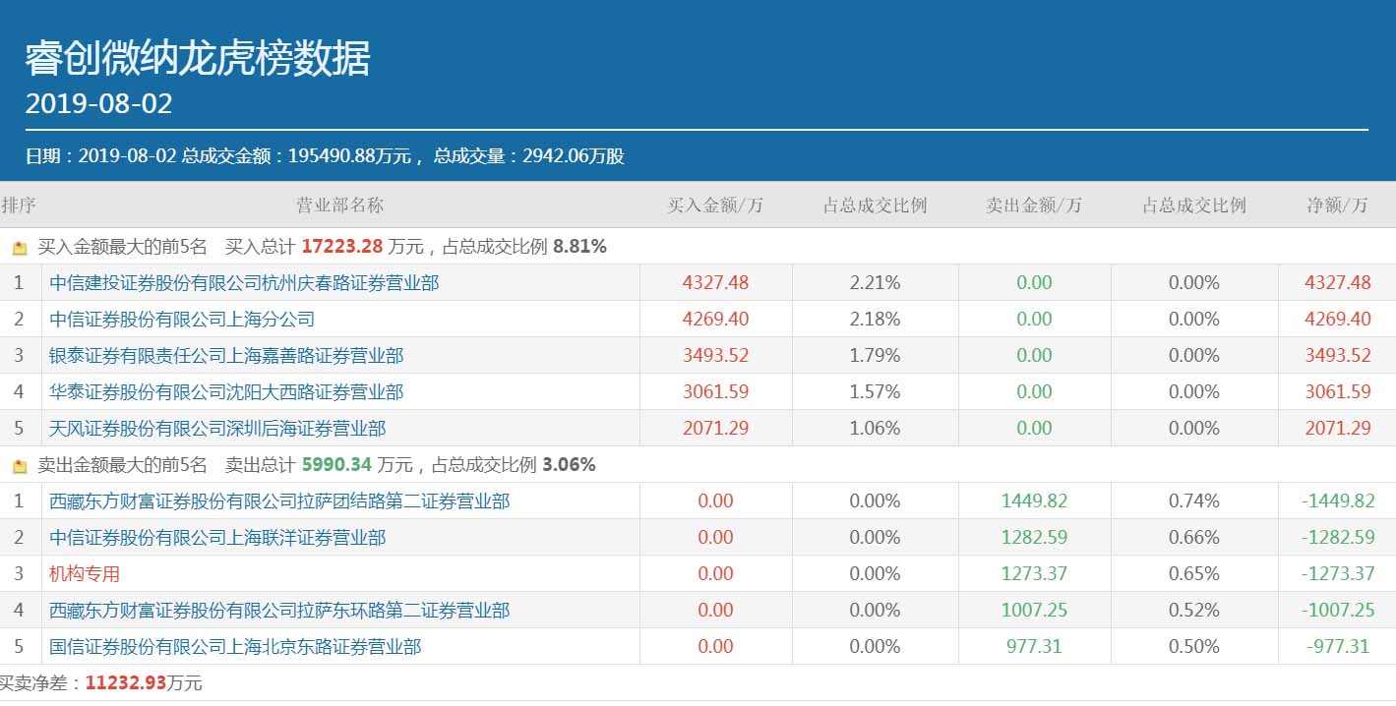The width and height of the screenshot is (1396, 706).
Task: Click the 营业部名称 column header
Action: [x=339, y=206]
